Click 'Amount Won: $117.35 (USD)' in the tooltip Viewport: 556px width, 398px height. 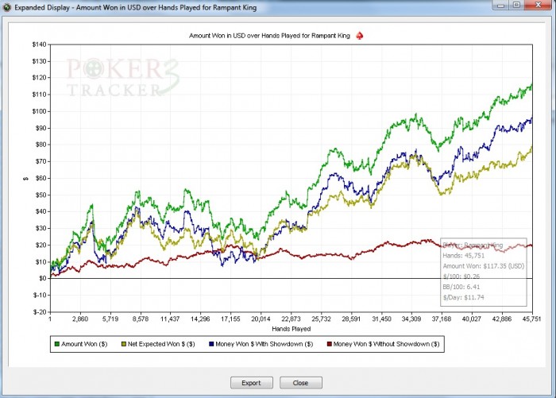[483, 266]
